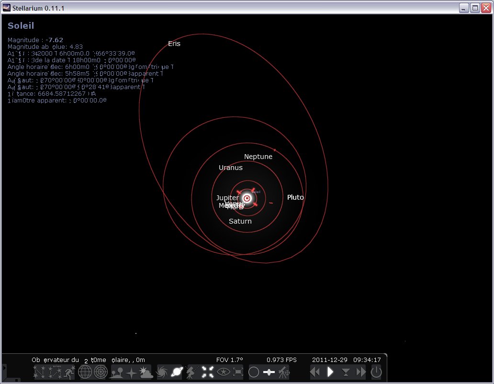Image resolution: width=494 pixels, height=384 pixels.
Task: Disable planet labels toggle
Action: point(177,372)
